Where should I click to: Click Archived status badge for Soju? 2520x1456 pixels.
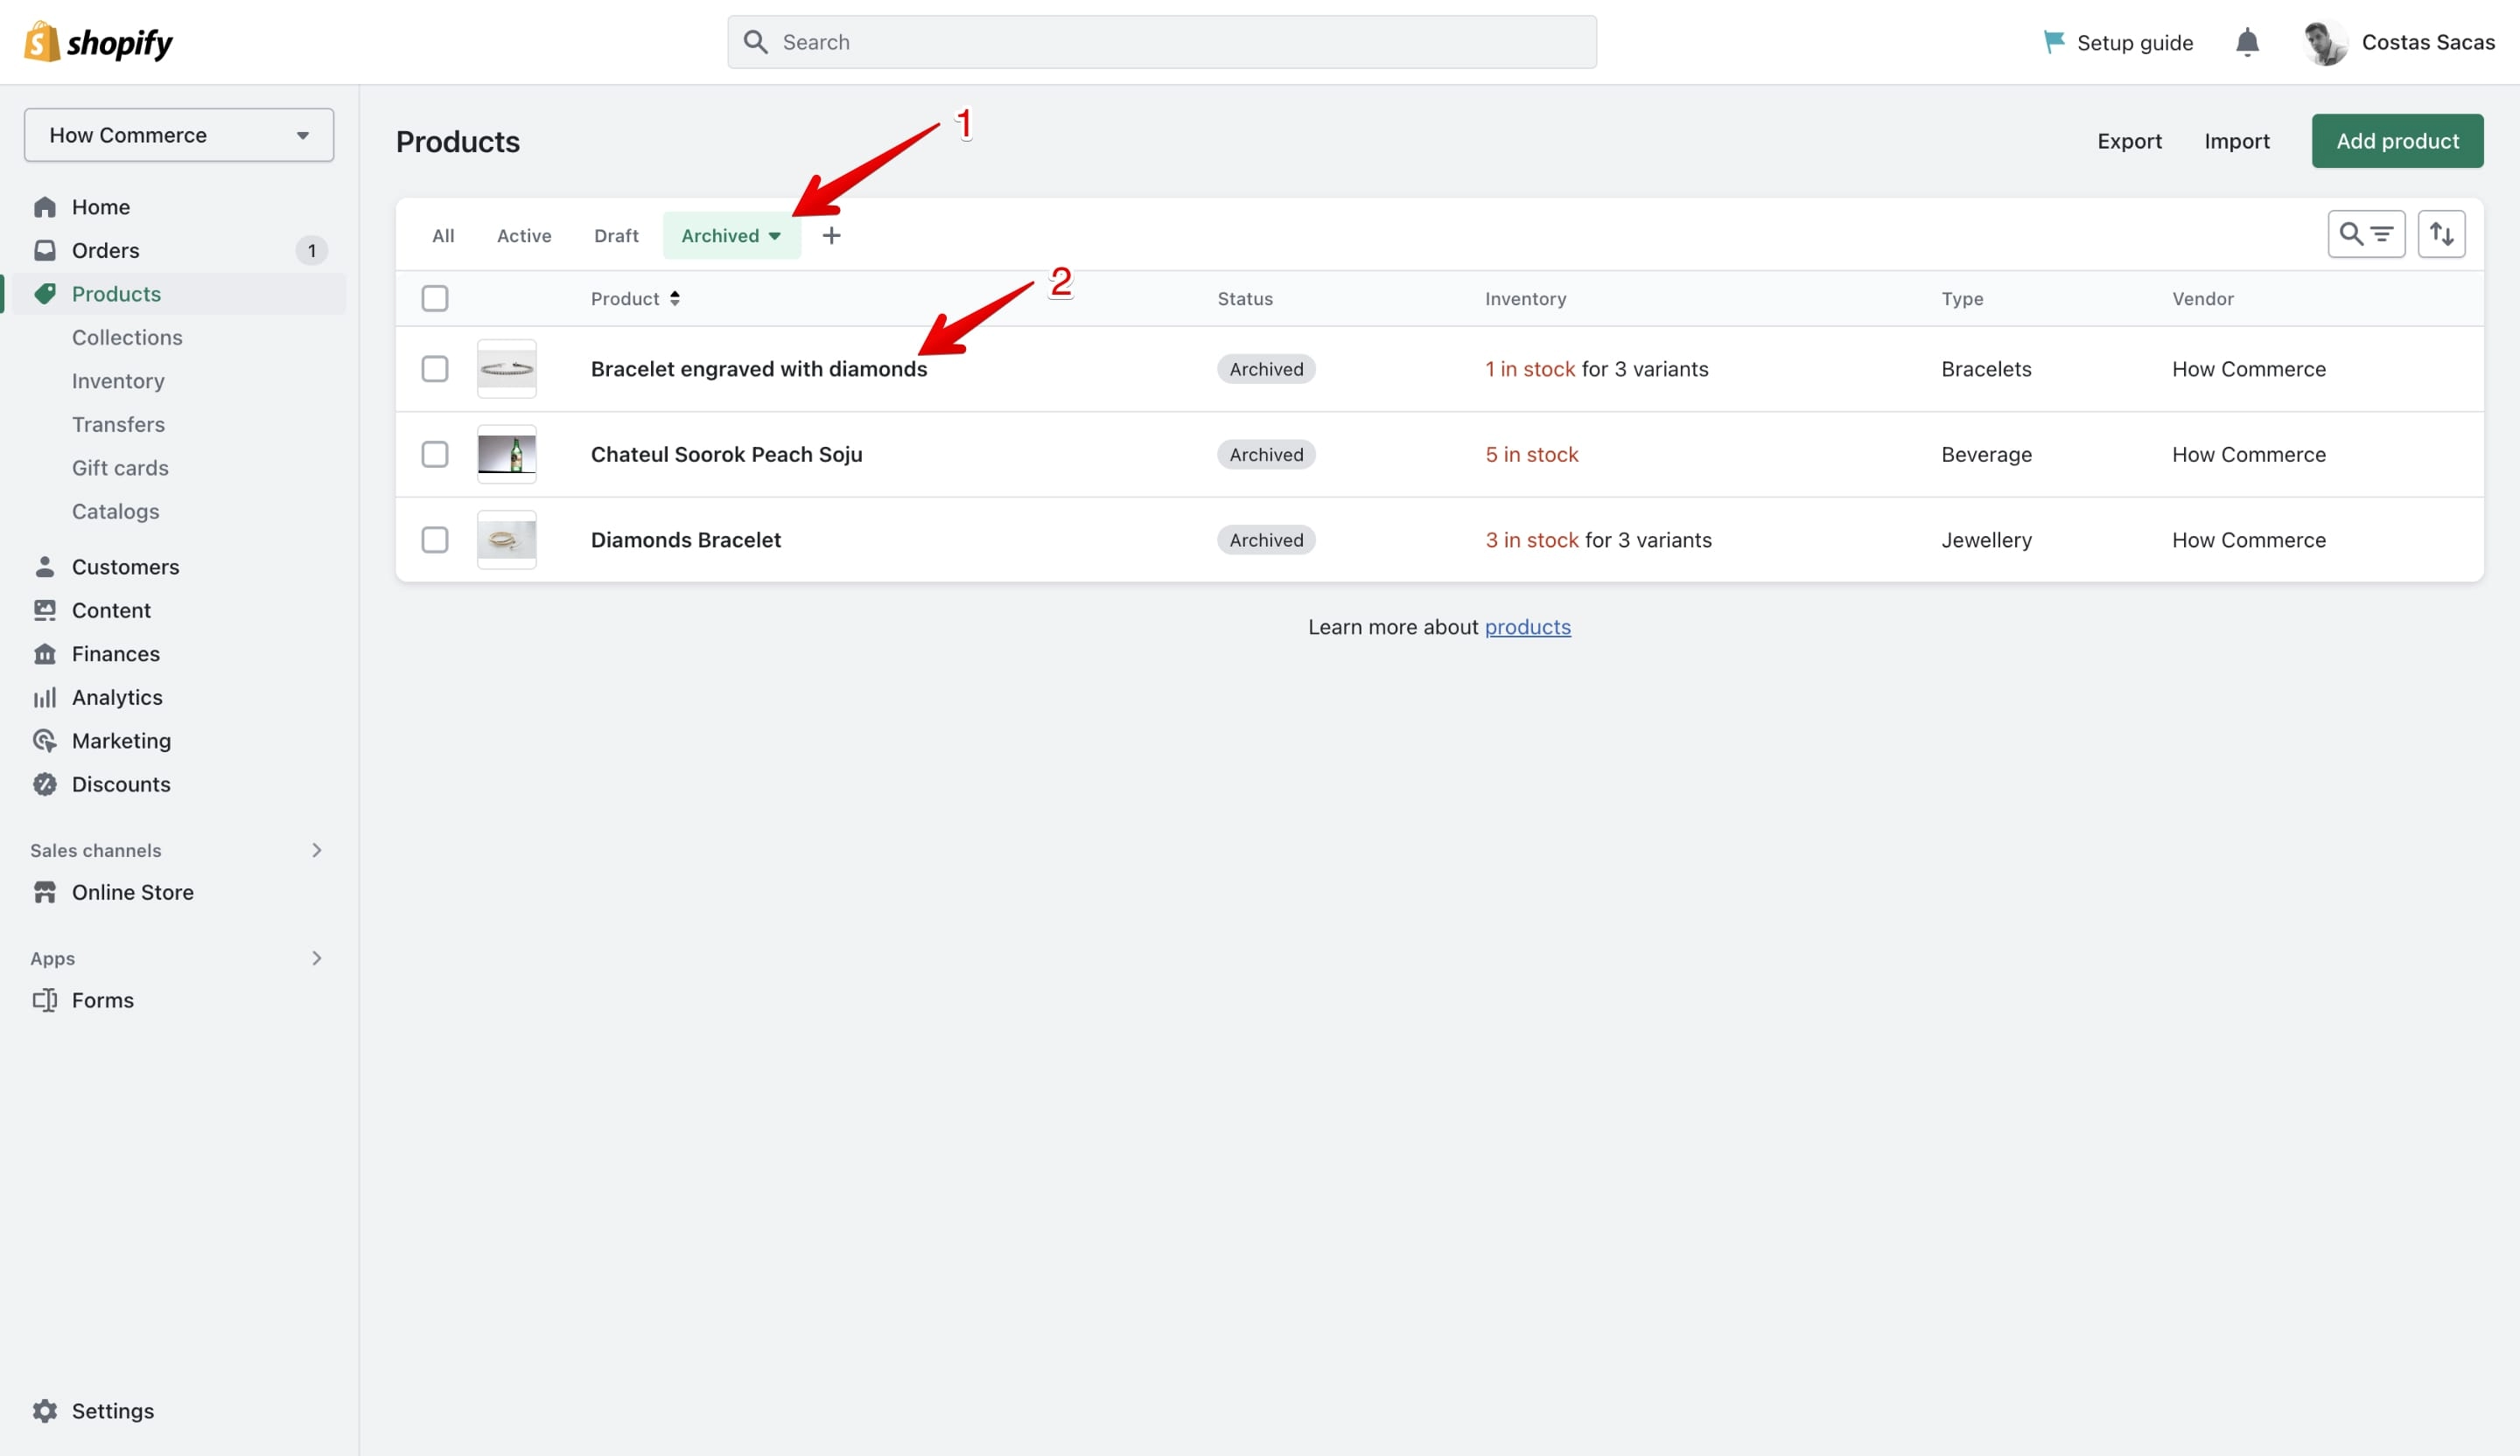click(1266, 455)
